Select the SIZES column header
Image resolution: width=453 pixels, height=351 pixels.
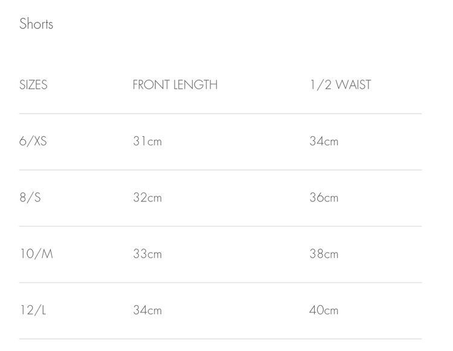pyautogui.click(x=33, y=85)
